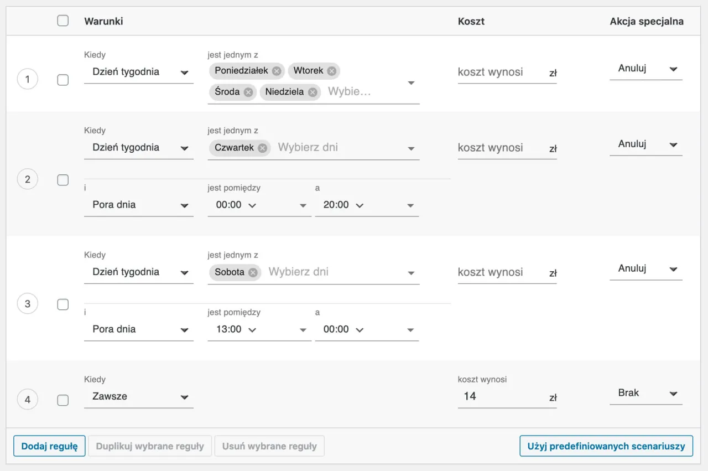The image size is (708, 471).
Task: Open the Anuluj action dropdown in rule 1
Action: point(645,69)
